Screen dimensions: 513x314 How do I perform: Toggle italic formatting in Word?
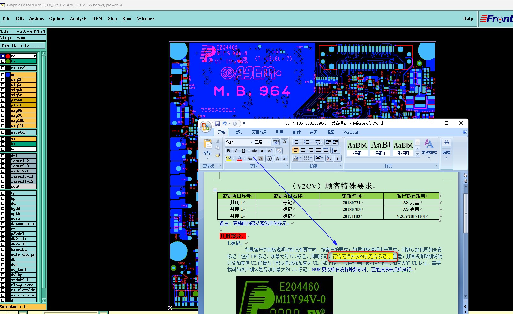tap(236, 151)
